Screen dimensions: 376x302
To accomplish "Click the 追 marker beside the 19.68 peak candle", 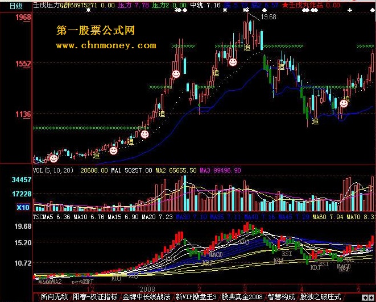I will click(x=247, y=47).
